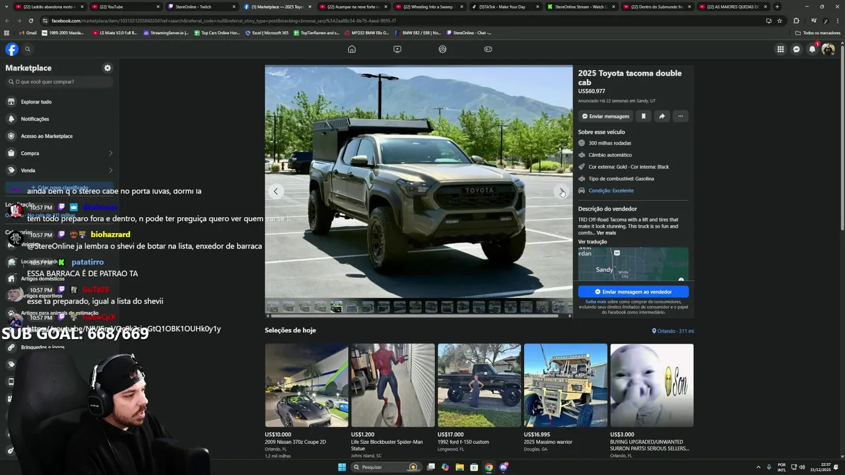Reload the page
Viewport: 845px width, 475px height.
click(31, 20)
